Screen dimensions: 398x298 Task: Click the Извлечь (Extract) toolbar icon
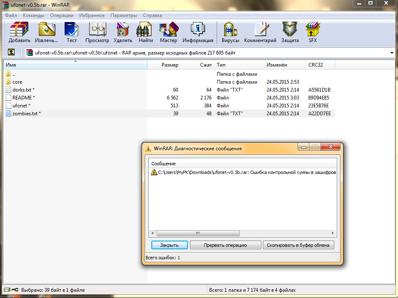pyautogui.click(x=47, y=29)
